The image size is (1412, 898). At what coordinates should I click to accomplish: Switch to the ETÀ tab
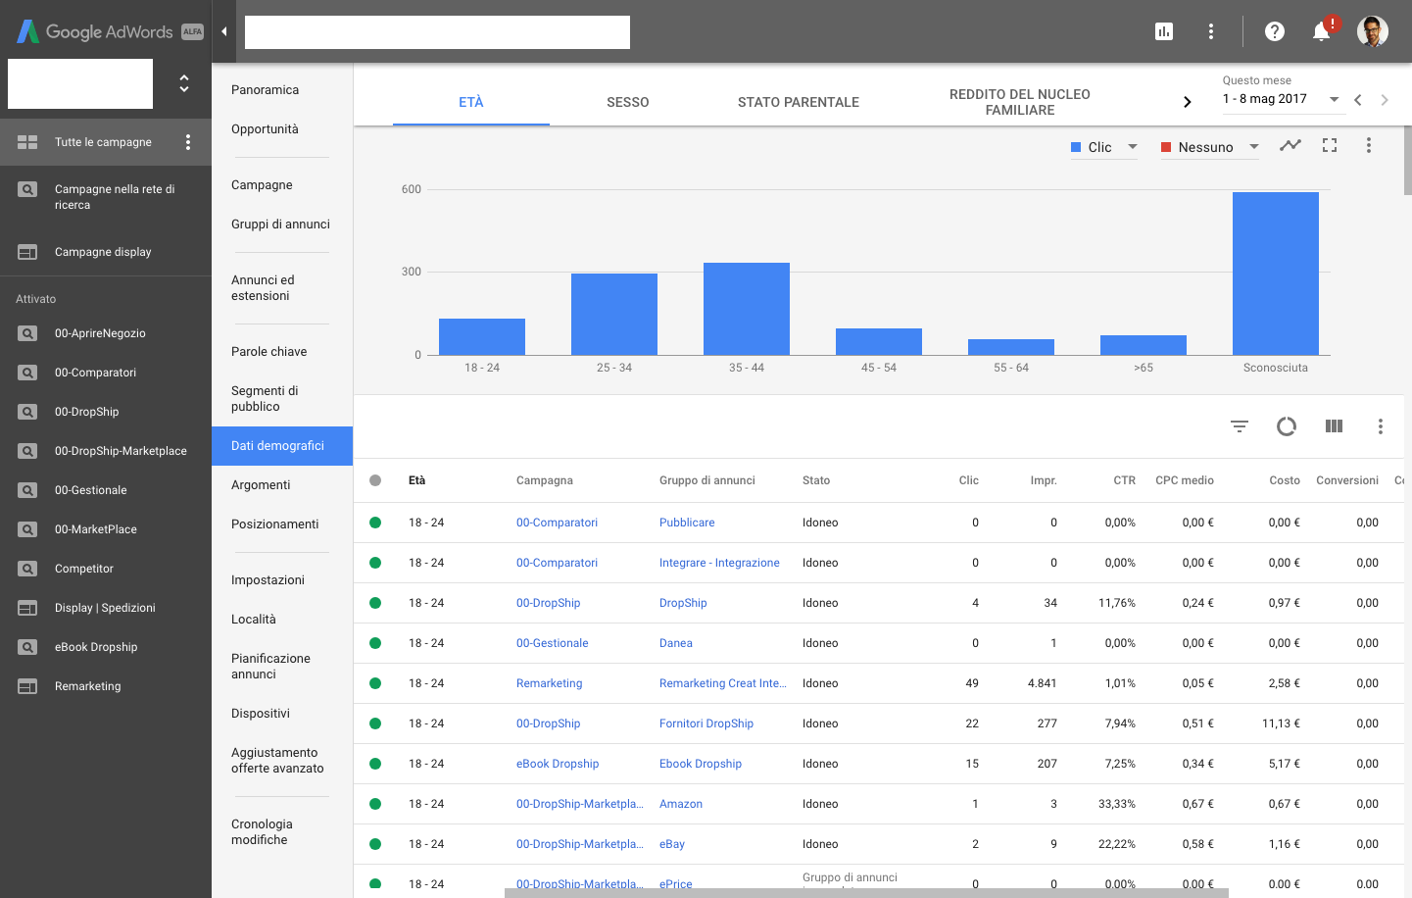pyautogui.click(x=471, y=102)
